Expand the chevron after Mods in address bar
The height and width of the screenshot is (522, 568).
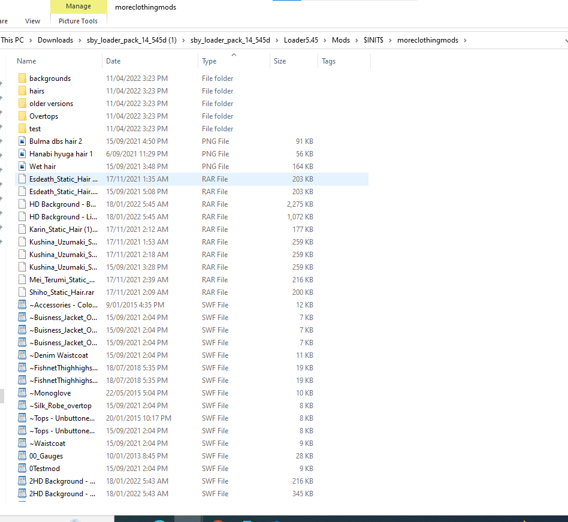tap(356, 40)
